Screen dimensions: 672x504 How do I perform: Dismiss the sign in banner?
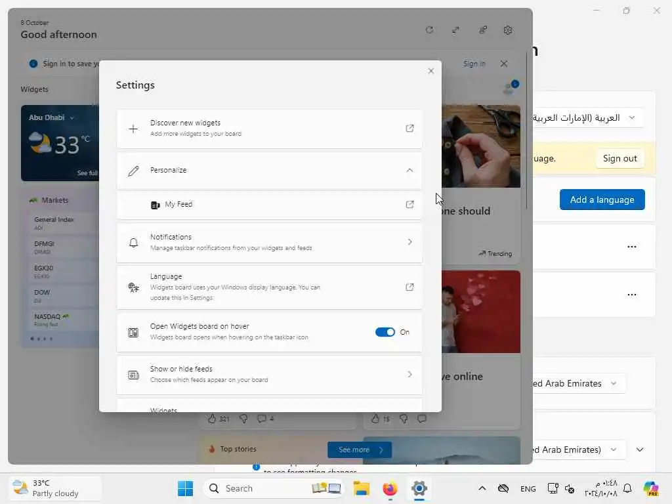tap(504, 64)
